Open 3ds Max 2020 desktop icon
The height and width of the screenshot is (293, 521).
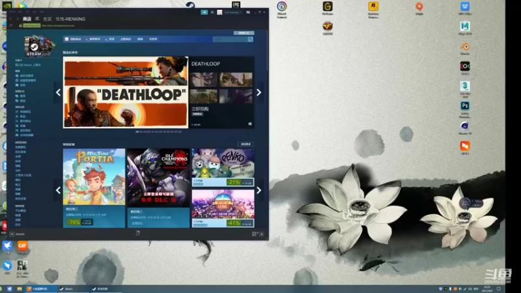465,89
